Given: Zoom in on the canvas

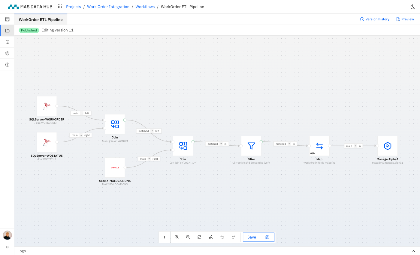Looking at the screenshot, I should pos(177,237).
